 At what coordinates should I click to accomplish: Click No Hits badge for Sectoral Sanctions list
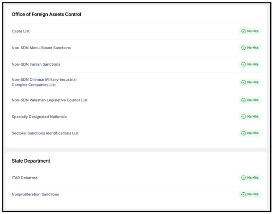coord(250,133)
